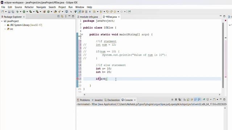Image resolution: width=232 pixels, height=130 pixels.
Task: Click Forward navigation arrow icon
Action: (122, 12)
